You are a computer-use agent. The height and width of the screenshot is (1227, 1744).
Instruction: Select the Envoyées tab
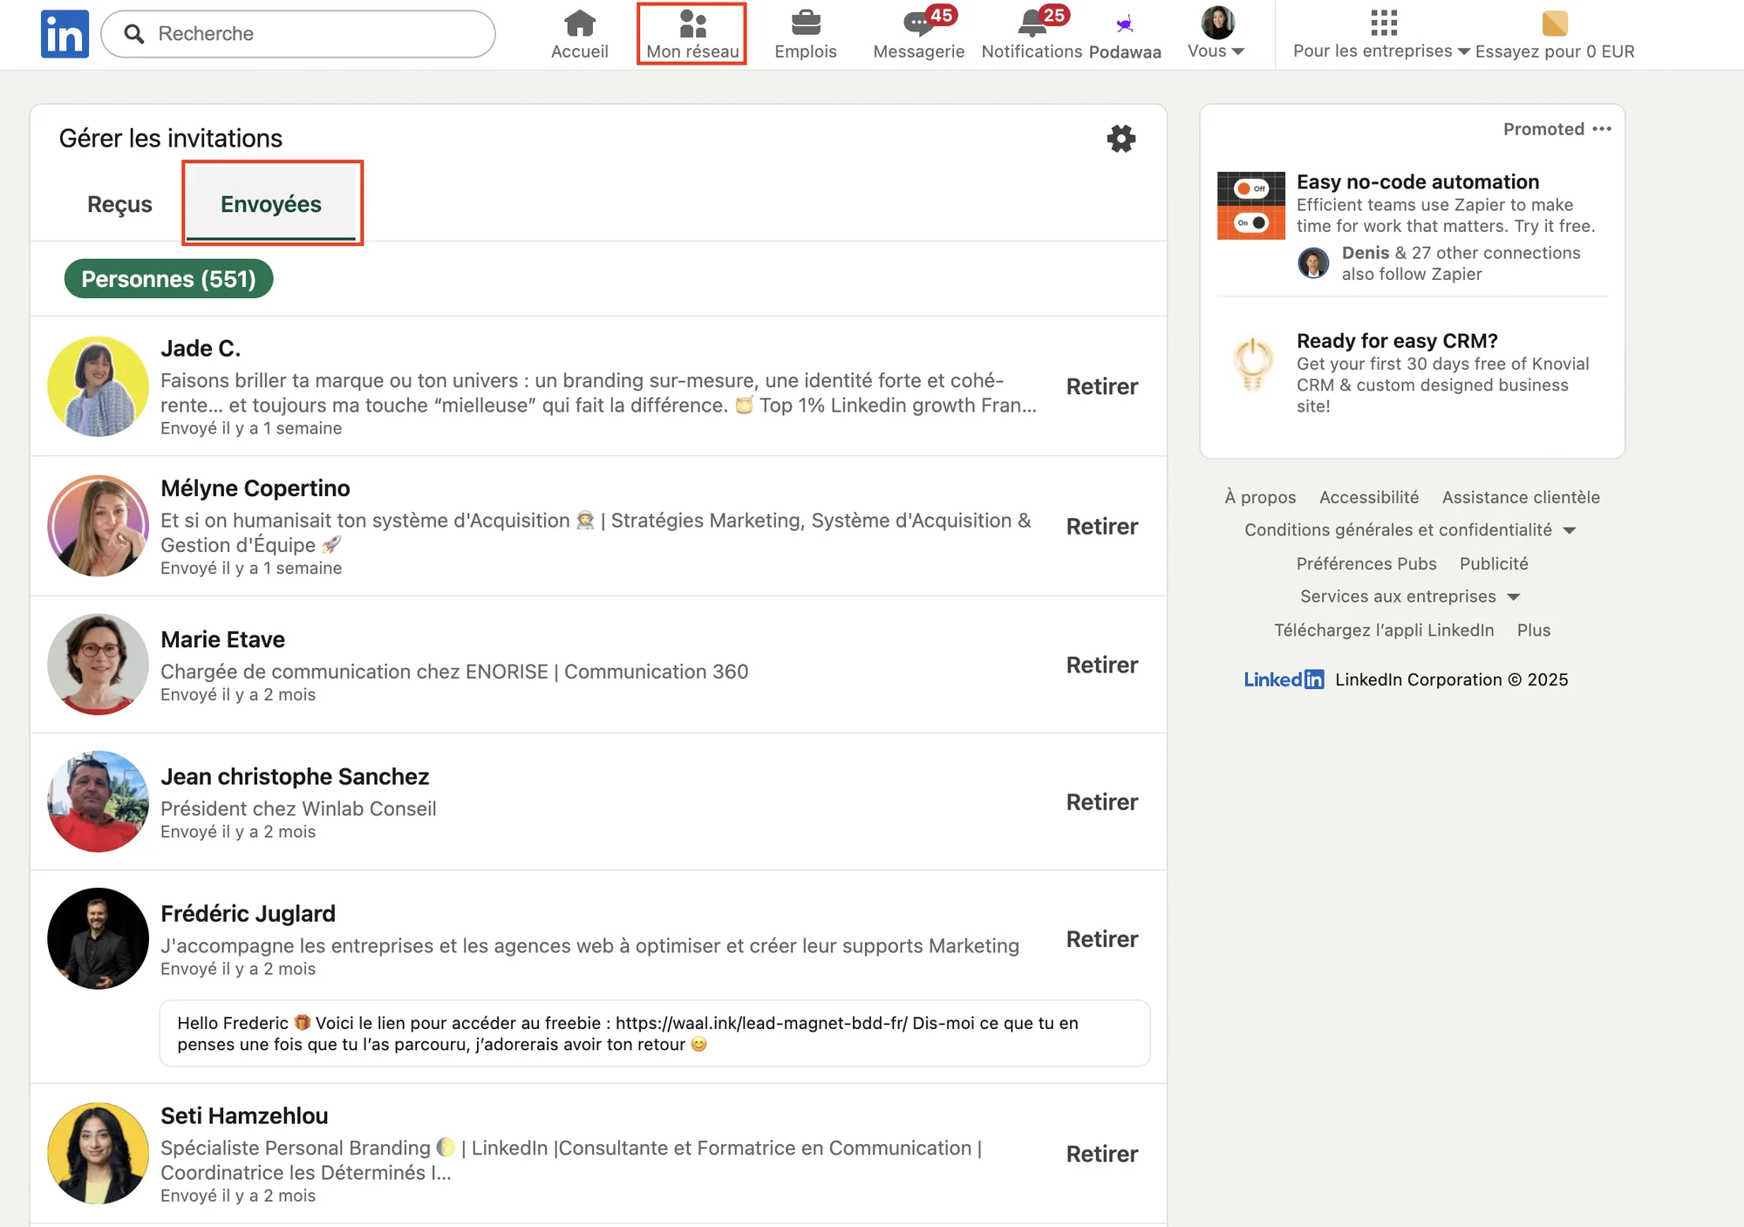tap(271, 204)
